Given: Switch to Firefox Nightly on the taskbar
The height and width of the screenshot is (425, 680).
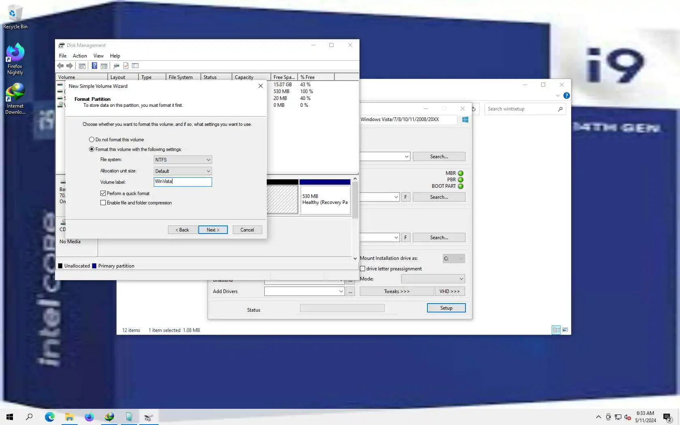Looking at the screenshot, I should click(x=89, y=417).
